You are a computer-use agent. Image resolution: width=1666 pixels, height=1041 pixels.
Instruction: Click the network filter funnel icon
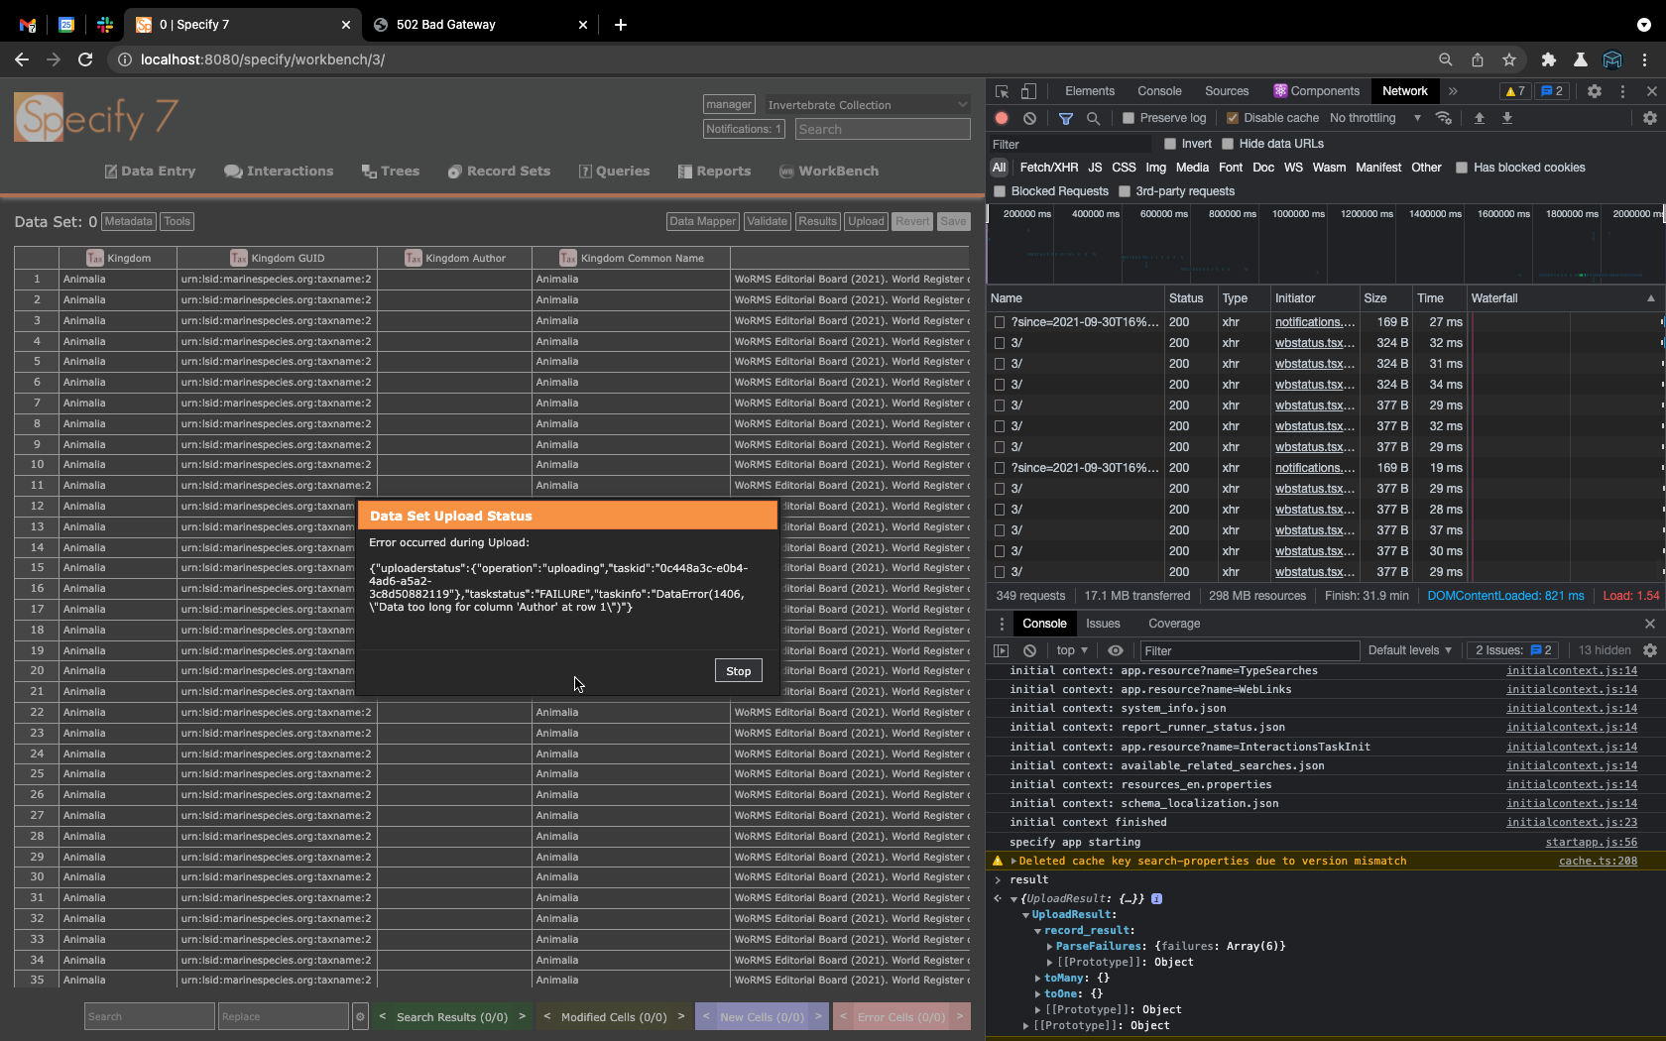[1065, 118]
